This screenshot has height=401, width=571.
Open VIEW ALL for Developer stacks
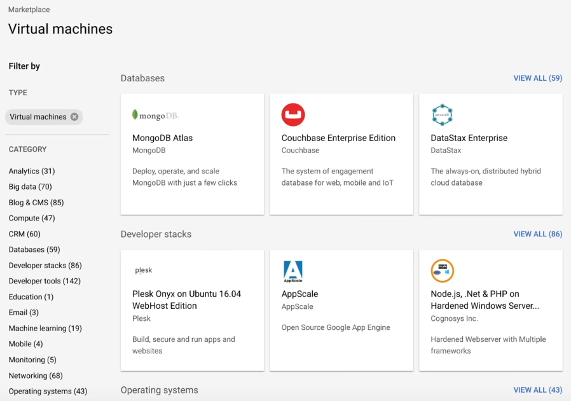537,234
